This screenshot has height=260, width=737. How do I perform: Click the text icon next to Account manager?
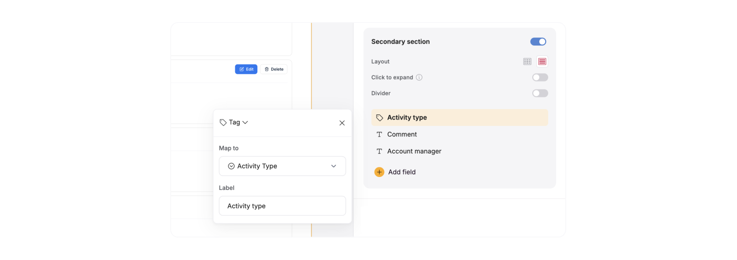pyautogui.click(x=379, y=151)
